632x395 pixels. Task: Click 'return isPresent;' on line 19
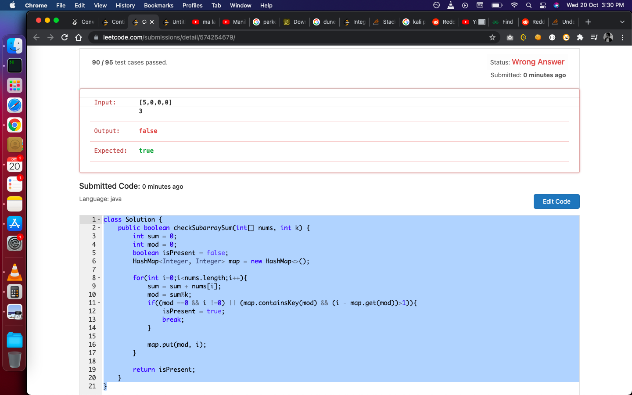(164, 370)
